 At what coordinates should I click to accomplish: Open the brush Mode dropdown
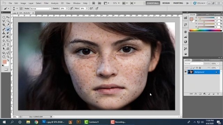40,9
